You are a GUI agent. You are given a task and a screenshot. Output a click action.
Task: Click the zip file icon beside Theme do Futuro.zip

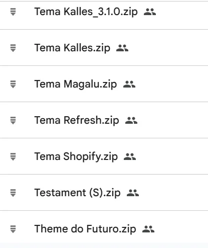pyautogui.click(x=13, y=229)
